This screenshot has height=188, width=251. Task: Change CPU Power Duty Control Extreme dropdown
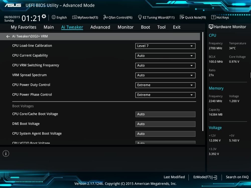[165, 85]
